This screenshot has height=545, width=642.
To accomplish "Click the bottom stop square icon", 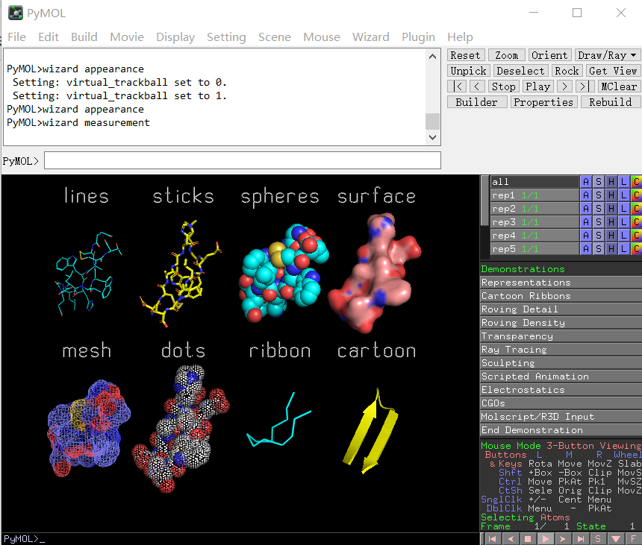I will [528, 539].
